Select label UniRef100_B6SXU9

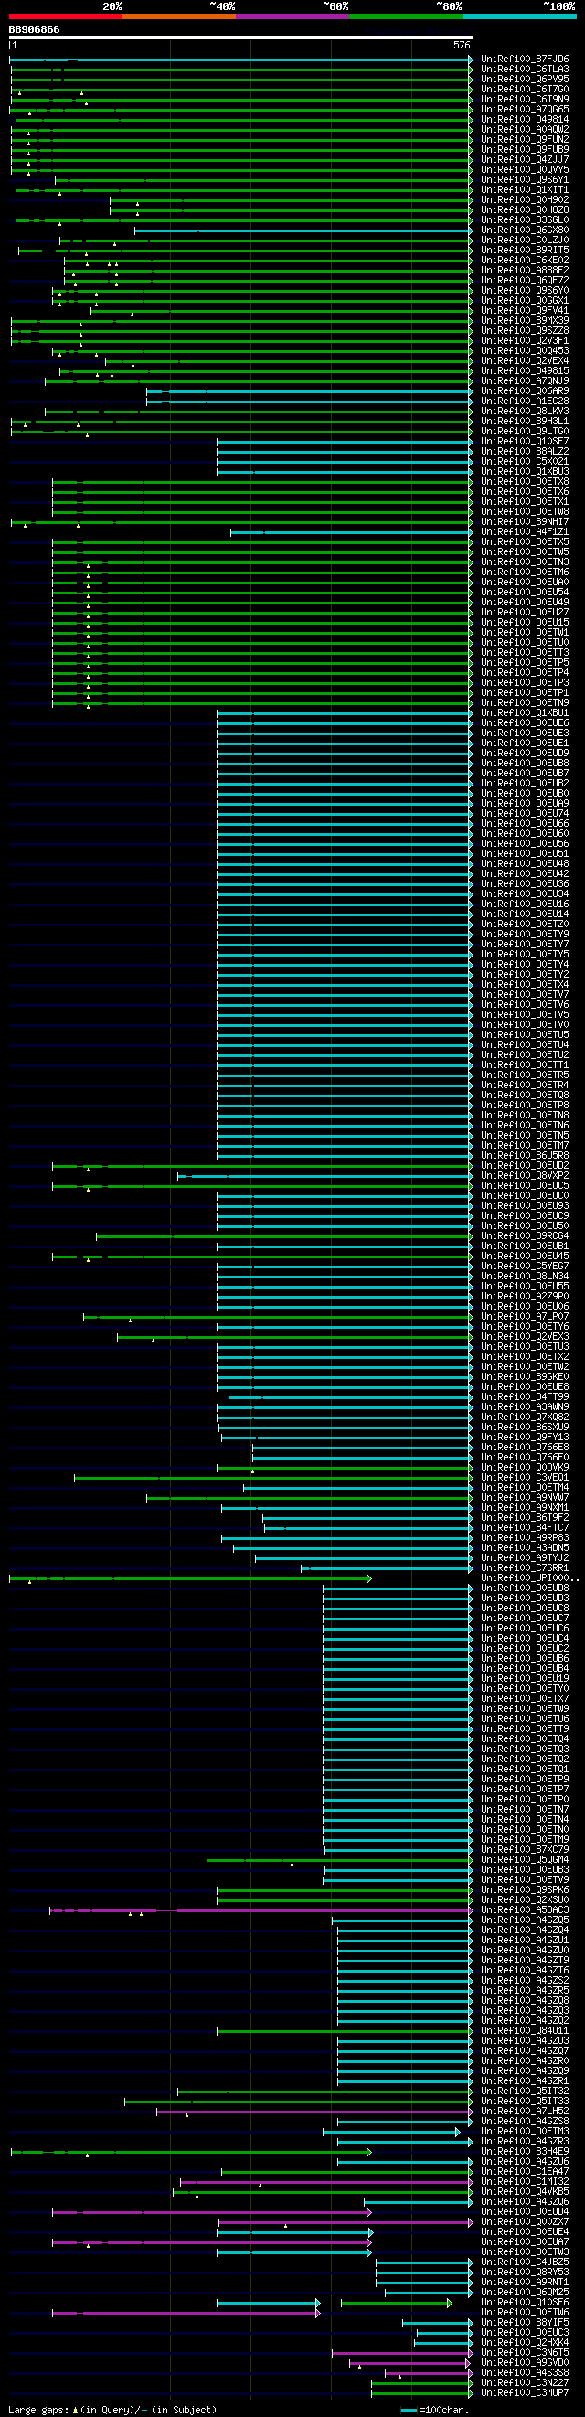525,1428
